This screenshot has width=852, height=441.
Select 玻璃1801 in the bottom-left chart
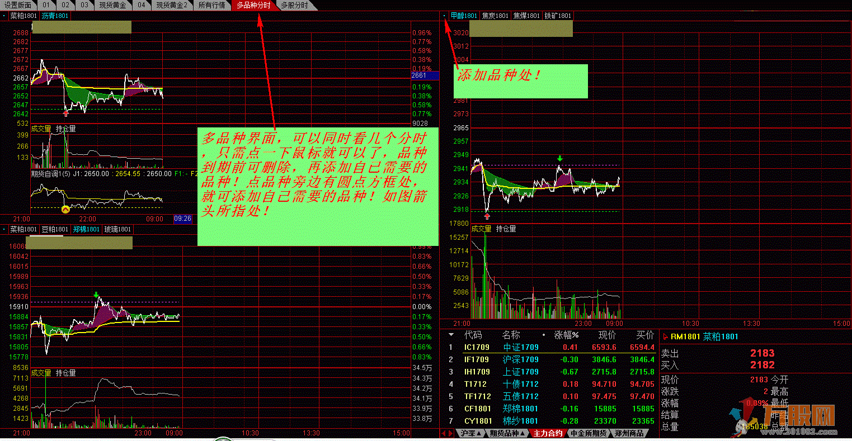117,229
